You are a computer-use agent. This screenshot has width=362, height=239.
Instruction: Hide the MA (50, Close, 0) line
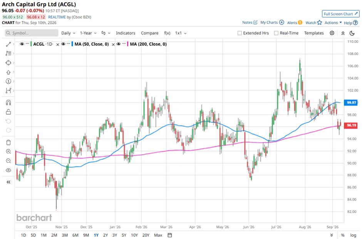[x=63, y=44]
